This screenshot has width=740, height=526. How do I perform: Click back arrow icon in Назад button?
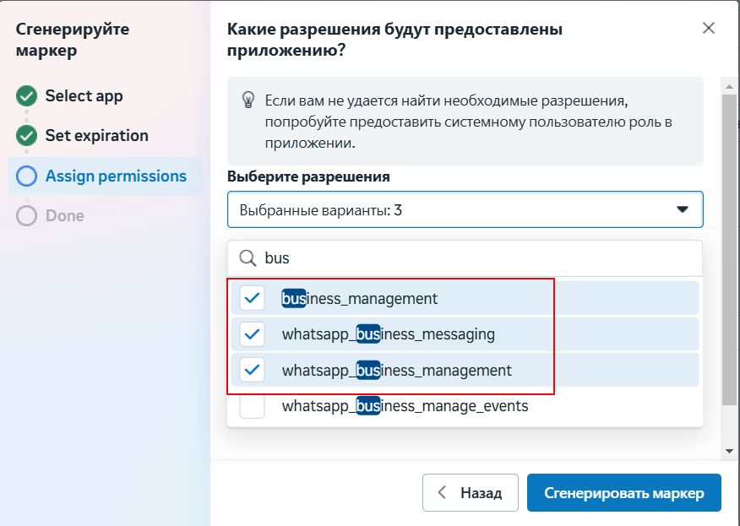point(442,492)
